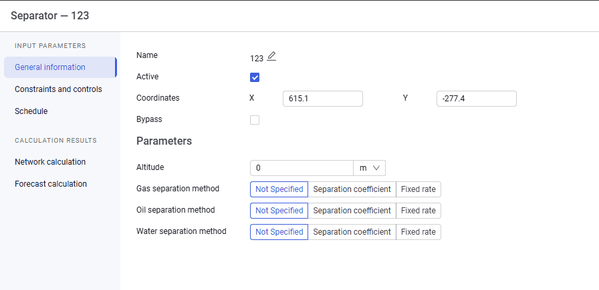Open the altitude unit dropdown (m)
This screenshot has height=290, width=599.
(x=370, y=168)
